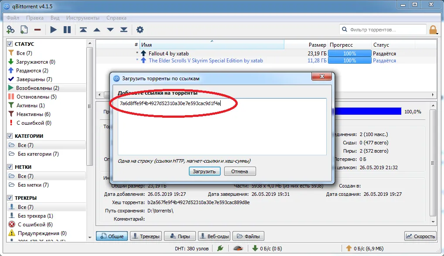Click the Загрузить button in the dialog
444x256 pixels.
pyautogui.click(x=205, y=171)
